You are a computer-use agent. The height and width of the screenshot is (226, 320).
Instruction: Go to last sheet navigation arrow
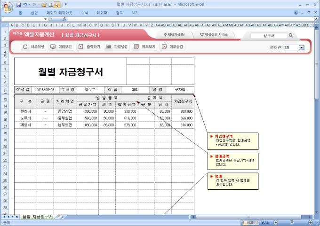point(17,217)
